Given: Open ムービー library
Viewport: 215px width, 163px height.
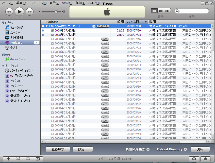Looking at the screenshot, I should [13, 32].
